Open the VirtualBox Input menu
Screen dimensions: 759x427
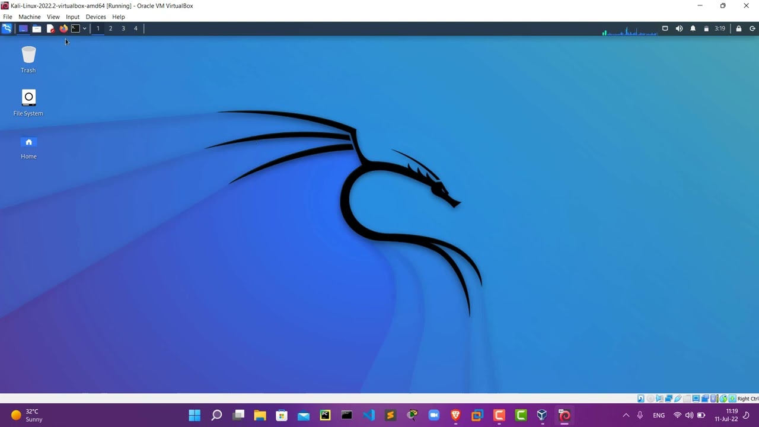(x=72, y=17)
